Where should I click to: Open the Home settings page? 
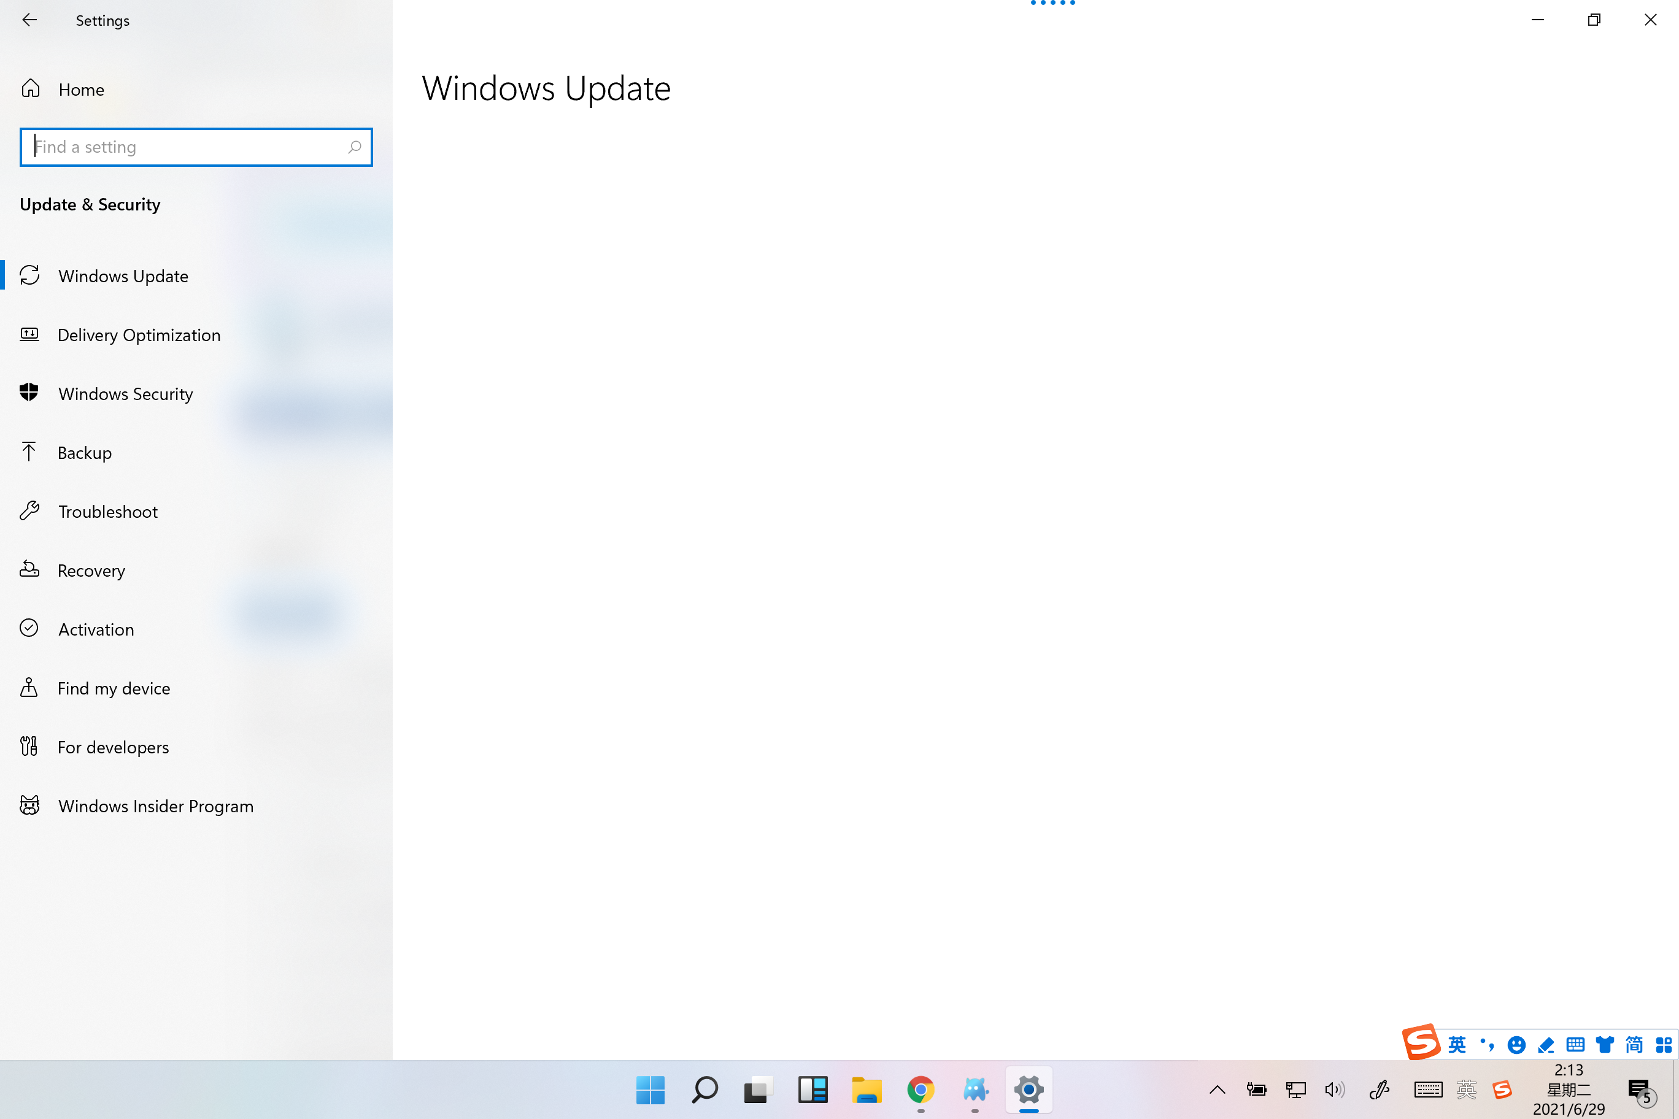[x=80, y=89]
